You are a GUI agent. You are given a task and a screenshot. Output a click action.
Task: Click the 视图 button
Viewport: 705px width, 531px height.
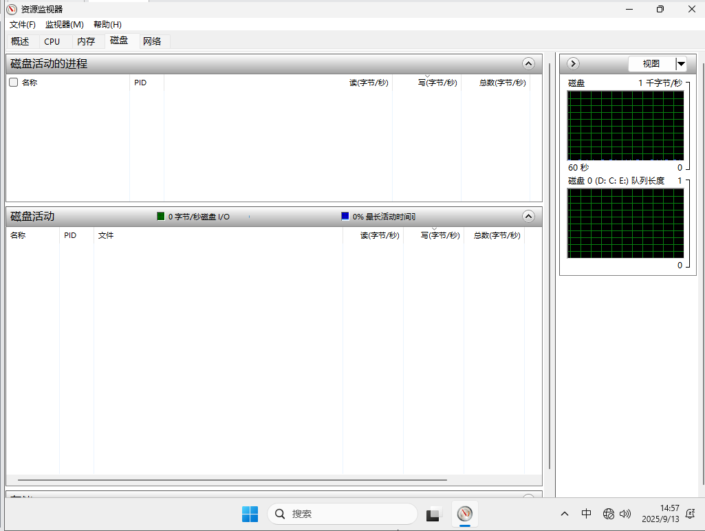click(x=651, y=64)
